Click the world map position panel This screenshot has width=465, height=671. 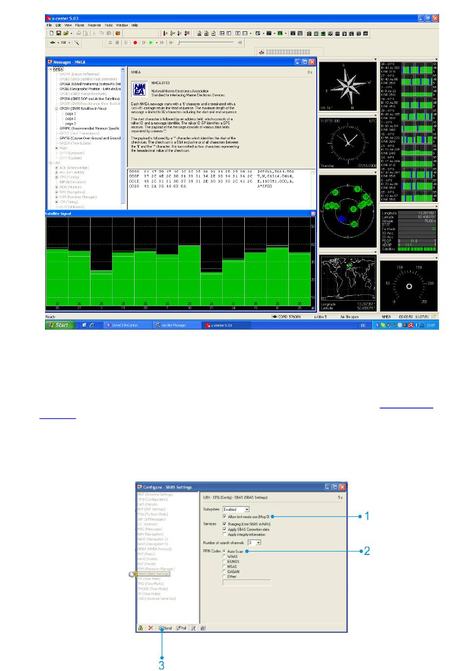(348, 283)
